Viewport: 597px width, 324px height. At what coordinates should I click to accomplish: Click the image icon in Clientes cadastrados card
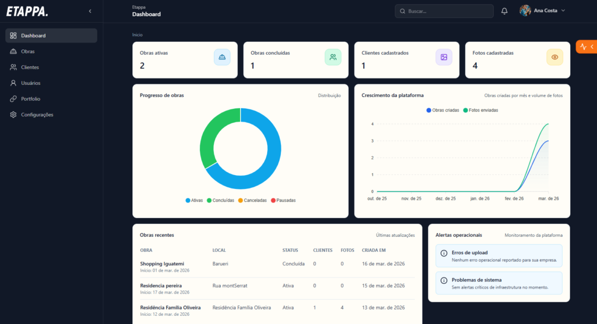pos(444,57)
